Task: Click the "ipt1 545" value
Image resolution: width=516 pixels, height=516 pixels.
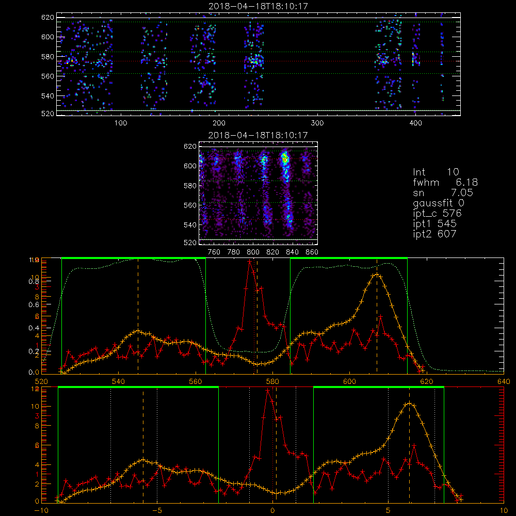Action: pyautogui.click(x=434, y=224)
